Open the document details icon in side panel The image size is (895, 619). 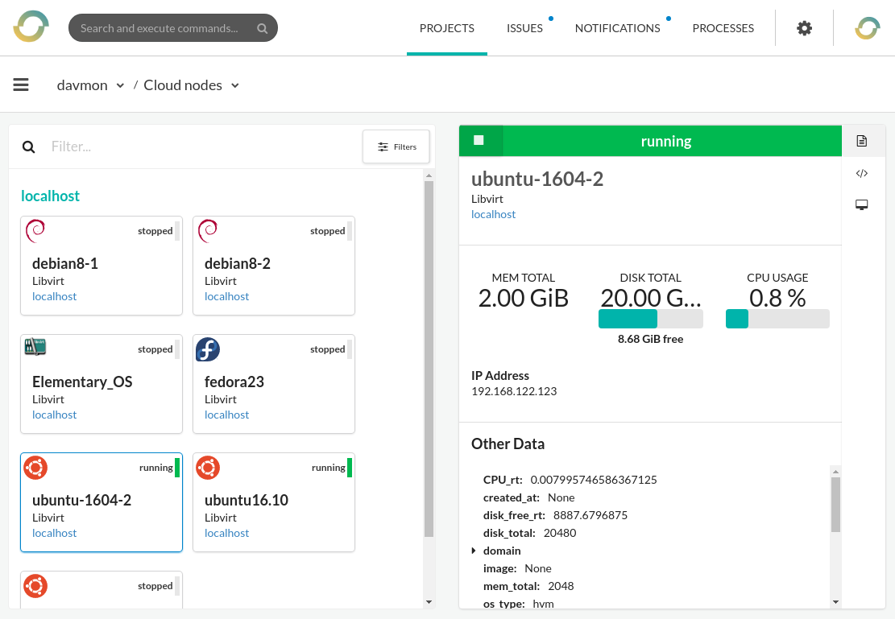[x=862, y=141]
